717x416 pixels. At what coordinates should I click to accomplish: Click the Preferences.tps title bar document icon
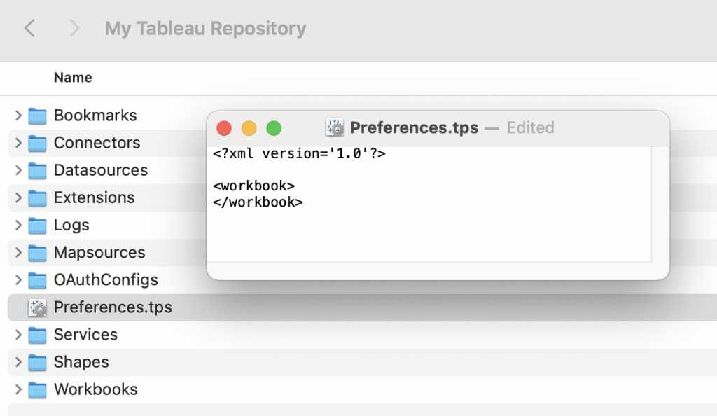(335, 127)
